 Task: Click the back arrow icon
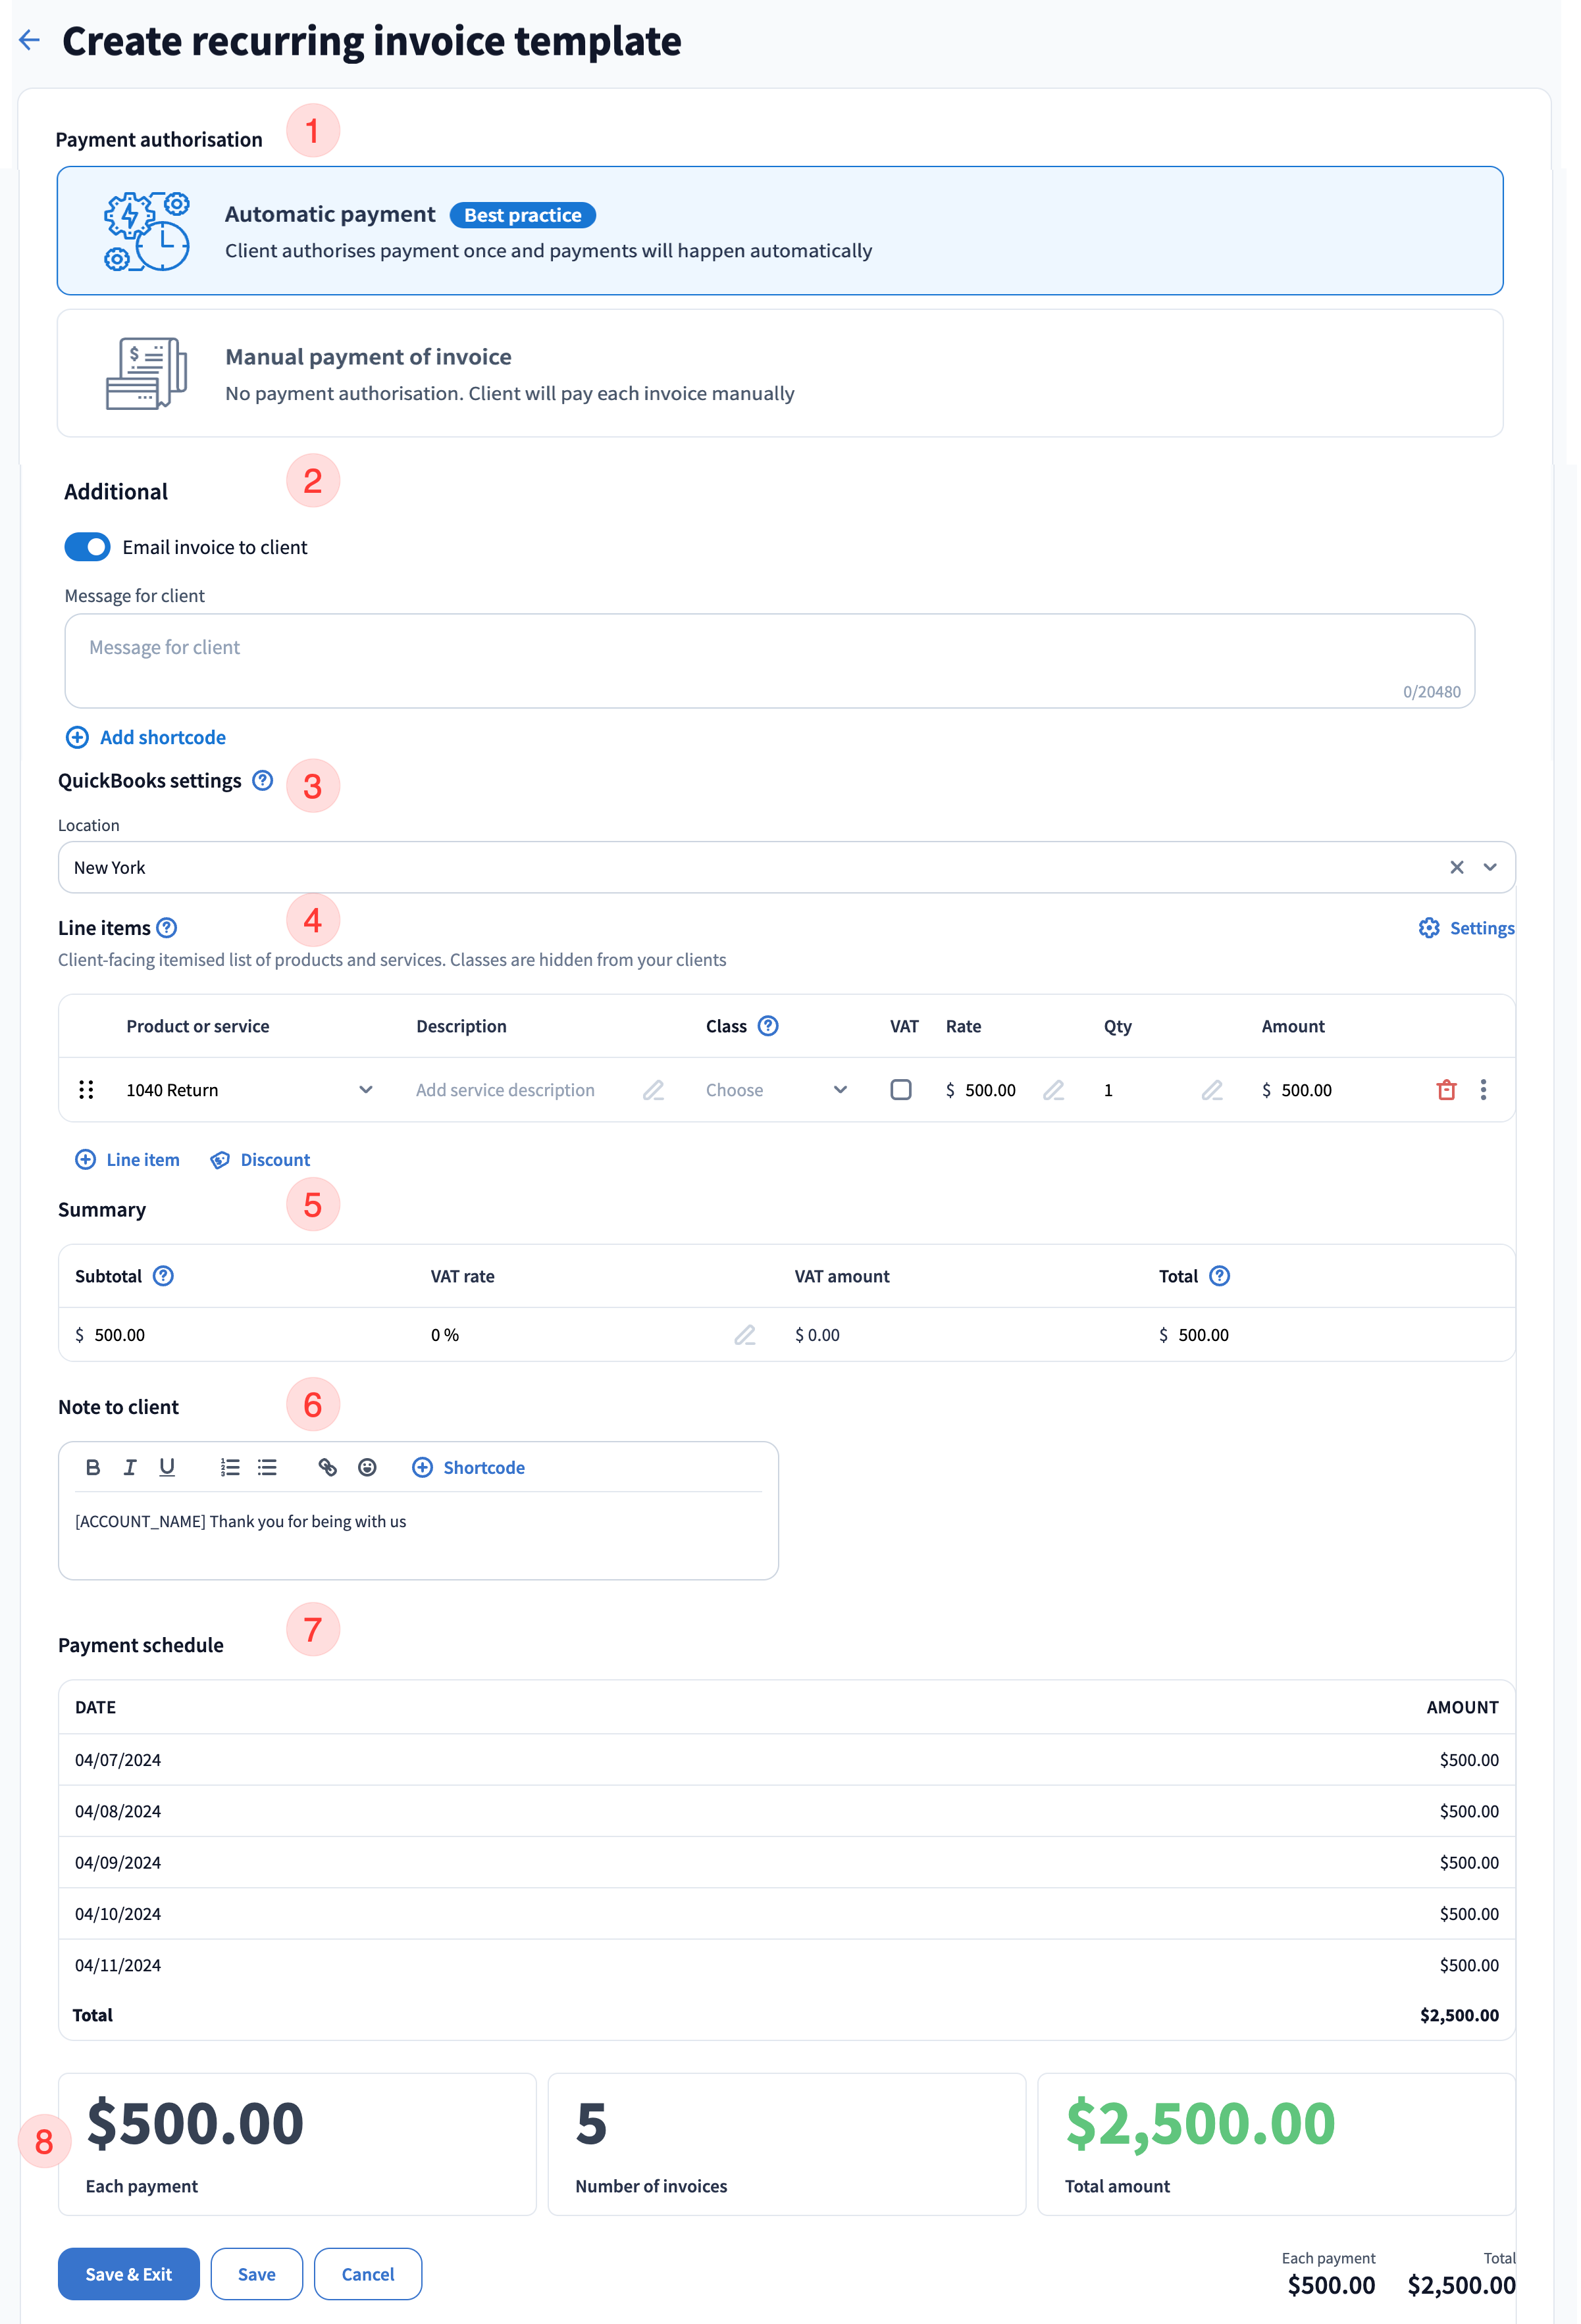pos(30,40)
